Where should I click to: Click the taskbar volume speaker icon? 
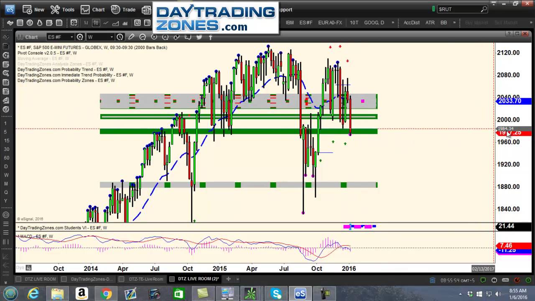(x=498, y=294)
